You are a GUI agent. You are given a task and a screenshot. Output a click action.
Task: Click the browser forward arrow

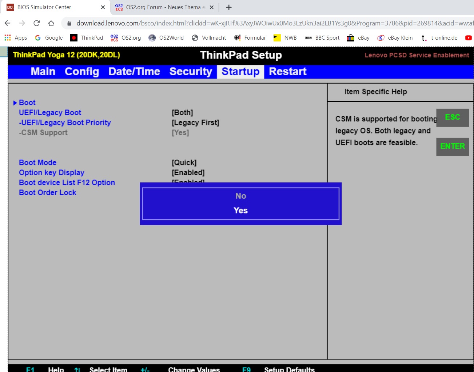pyautogui.click(x=22, y=23)
